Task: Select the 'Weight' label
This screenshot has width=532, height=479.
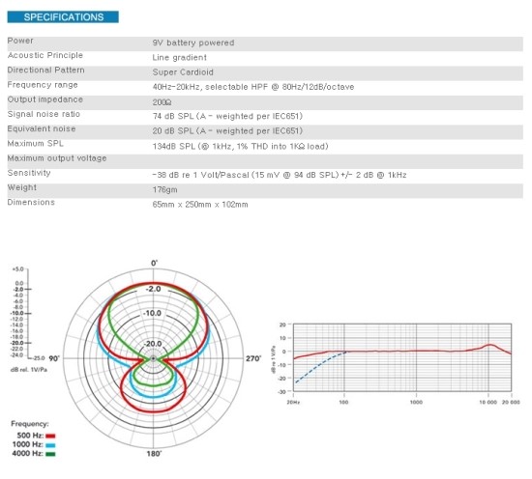Action: [21, 187]
